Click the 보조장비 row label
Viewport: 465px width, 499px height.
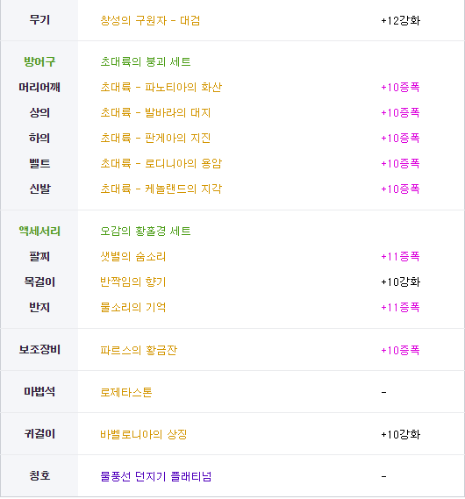[39, 350]
